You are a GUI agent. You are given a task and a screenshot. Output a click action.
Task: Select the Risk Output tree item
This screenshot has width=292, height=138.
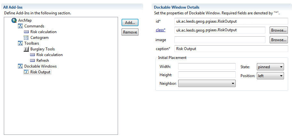(x=40, y=72)
